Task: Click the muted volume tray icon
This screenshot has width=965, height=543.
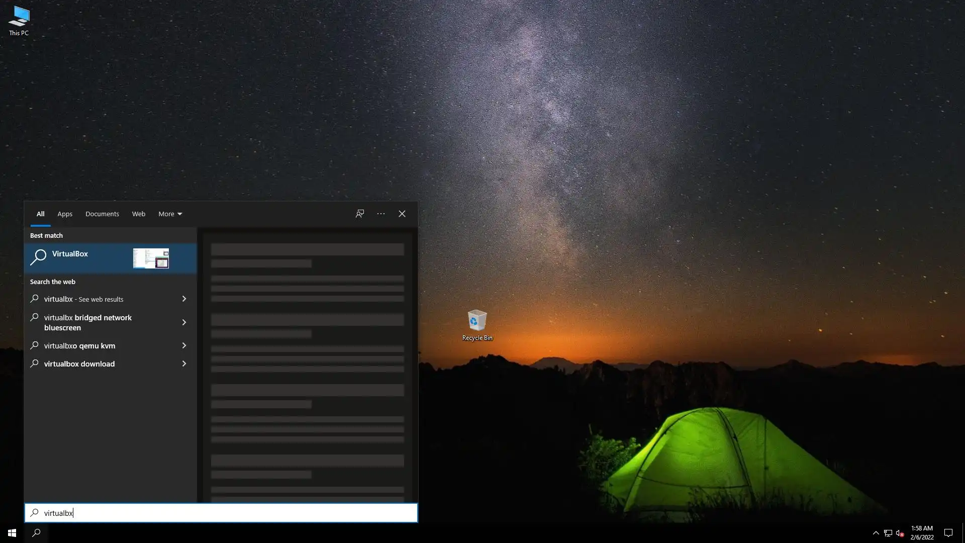Action: click(900, 533)
